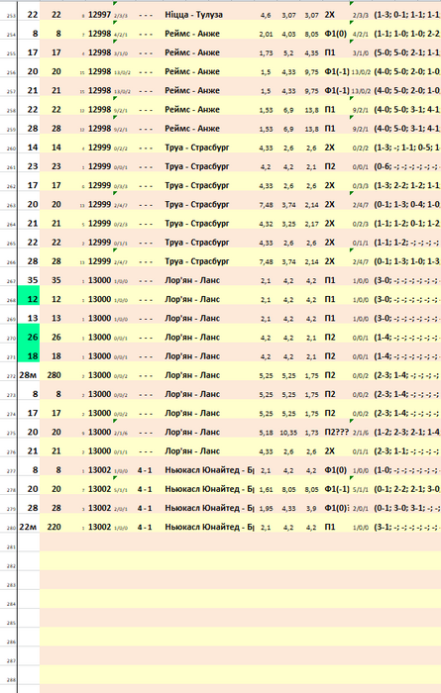Select 'Лор'ян - Ланс' cell in the 10,35 row

192,433
